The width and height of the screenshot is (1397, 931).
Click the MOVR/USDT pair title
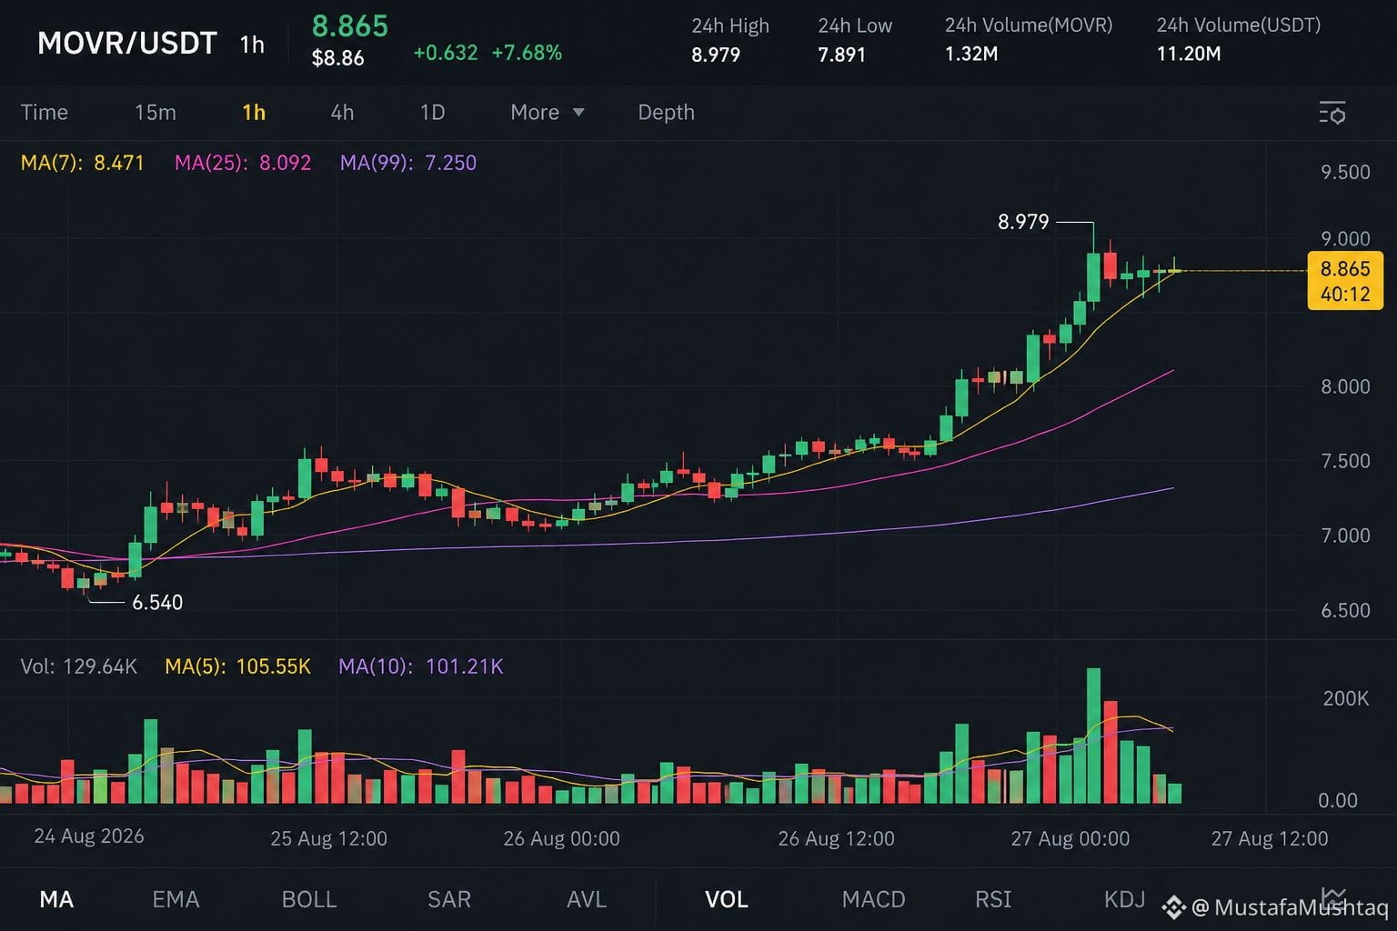(x=126, y=43)
